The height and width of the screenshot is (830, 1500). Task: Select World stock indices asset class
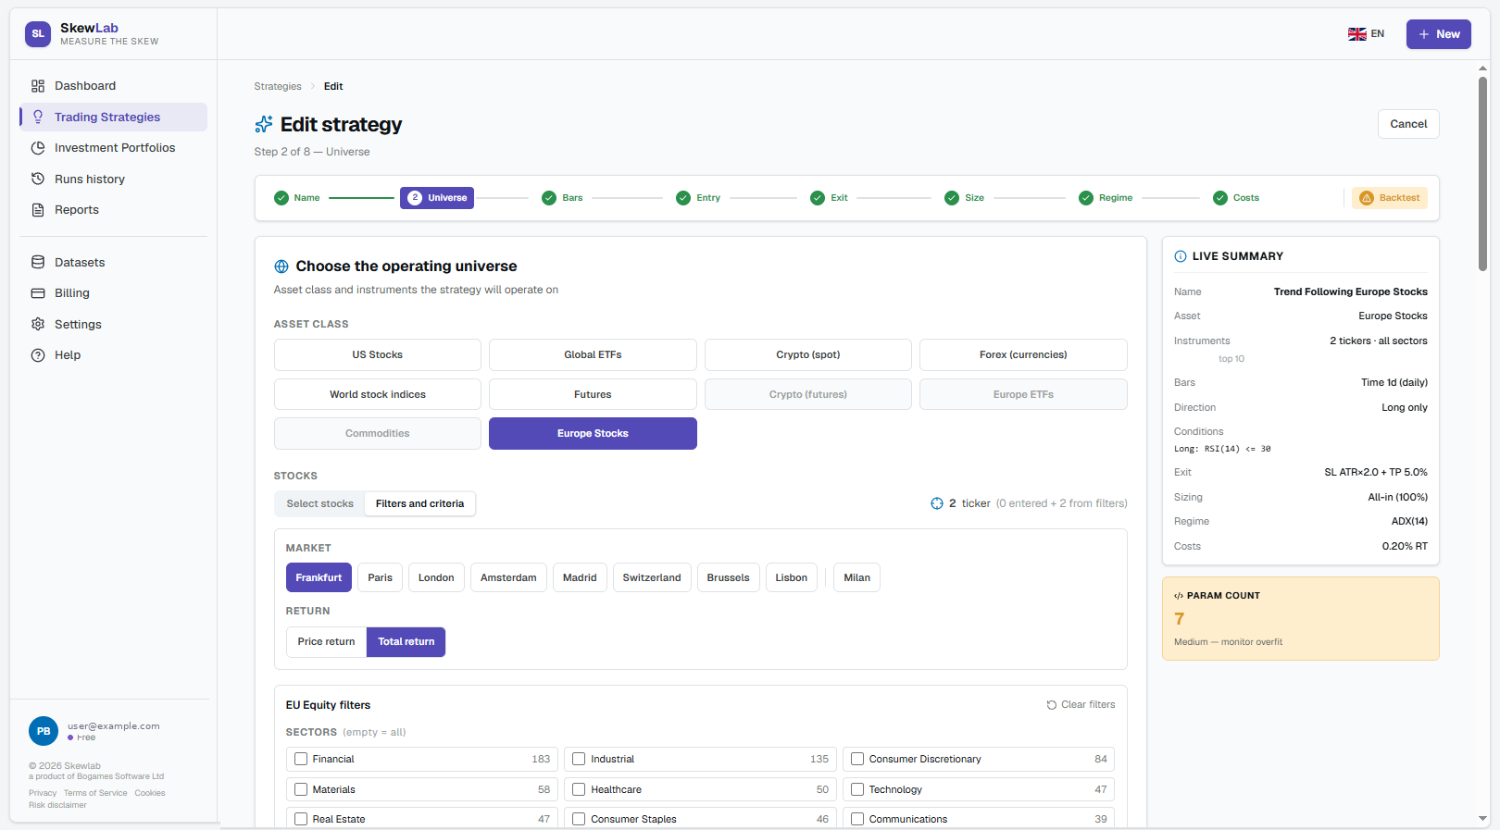coord(378,394)
